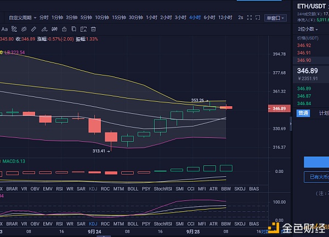Click buy order price 346.87
Screen dimensions: 329x237
pyautogui.click(x=304, y=96)
